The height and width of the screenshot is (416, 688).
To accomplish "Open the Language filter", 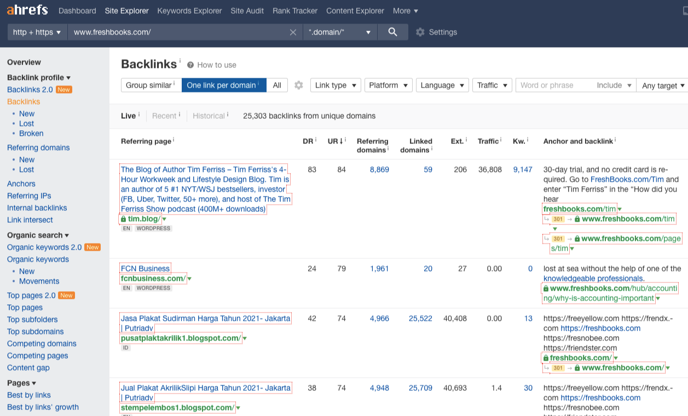I will click(442, 85).
